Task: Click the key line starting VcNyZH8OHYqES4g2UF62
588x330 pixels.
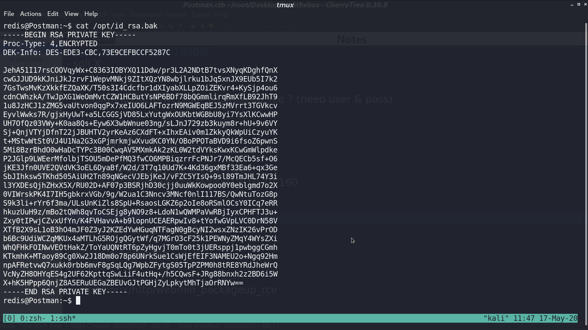Action: pos(140,274)
